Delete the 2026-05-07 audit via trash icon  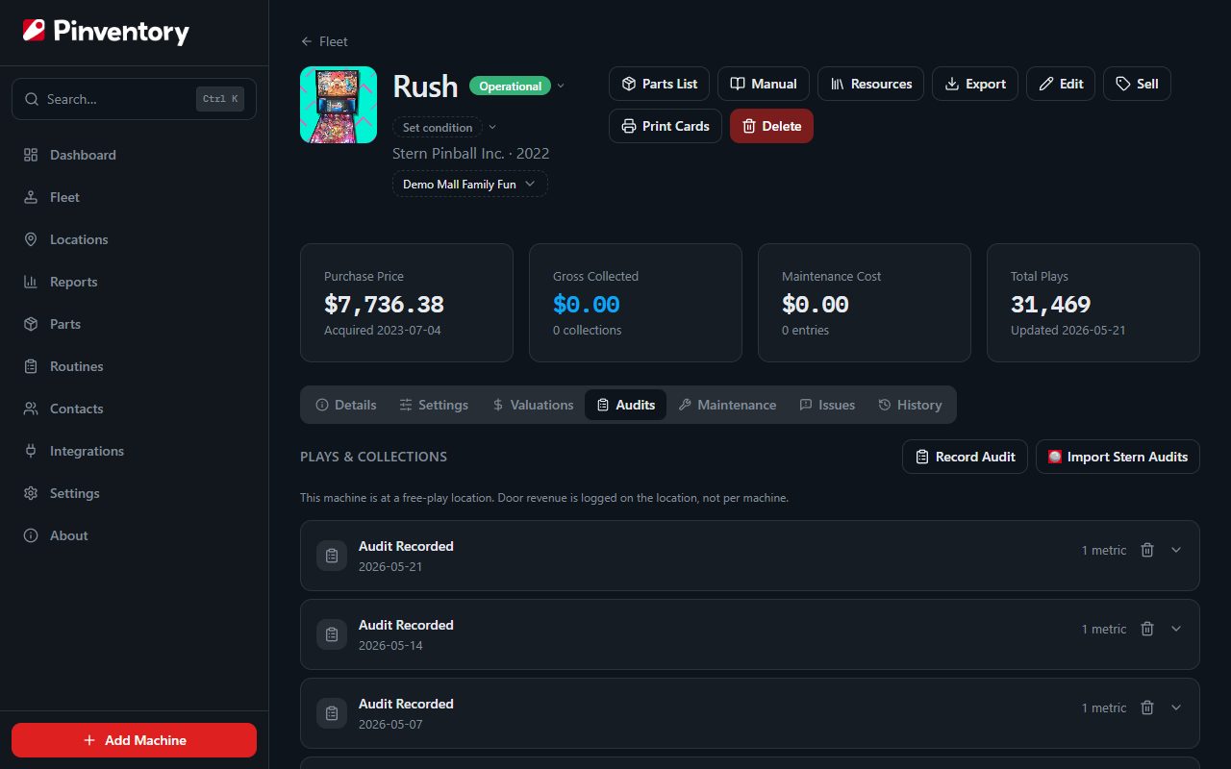pos(1147,707)
